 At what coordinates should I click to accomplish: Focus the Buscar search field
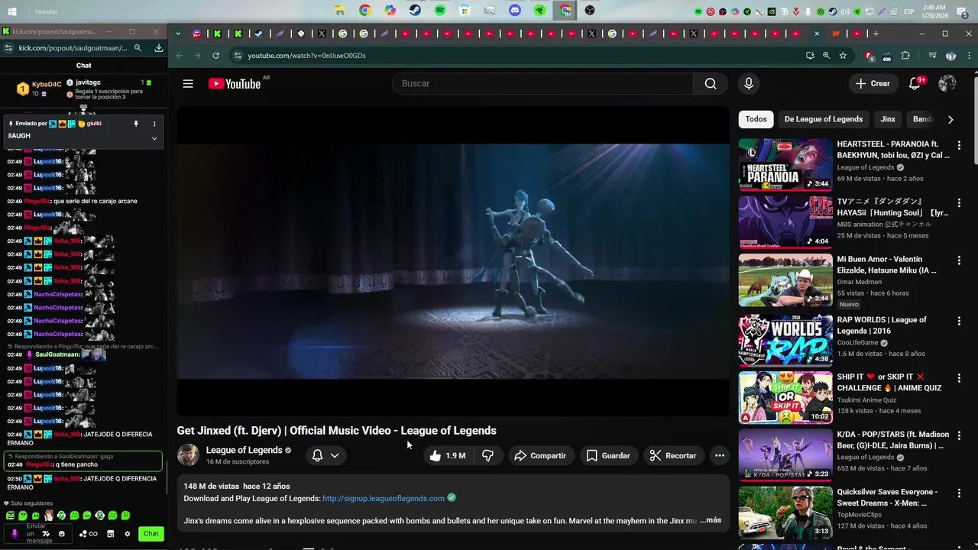pyautogui.click(x=542, y=84)
